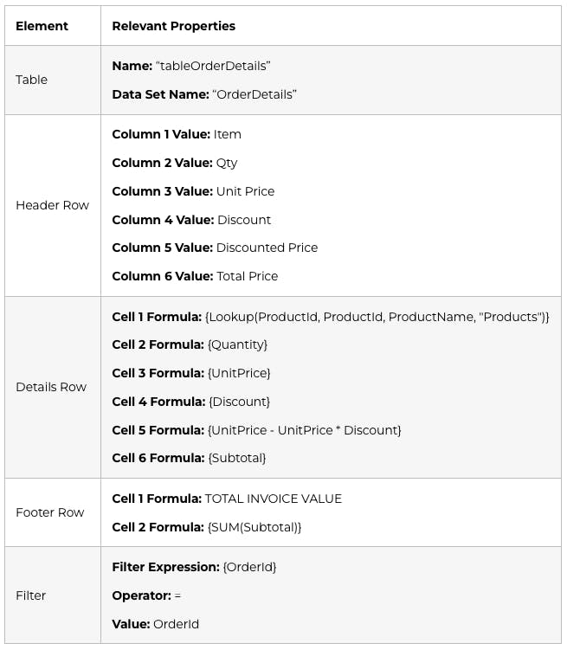Select the Column 3 Value "Unit Price" line

193,191
